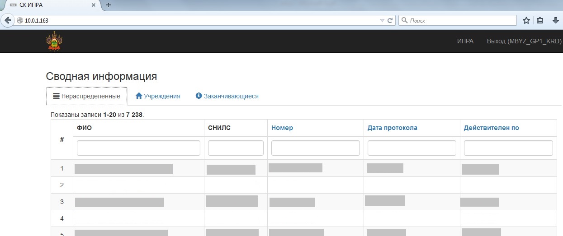Open ИПРА in the top navigation
The height and width of the screenshot is (236, 563).
(x=465, y=41)
